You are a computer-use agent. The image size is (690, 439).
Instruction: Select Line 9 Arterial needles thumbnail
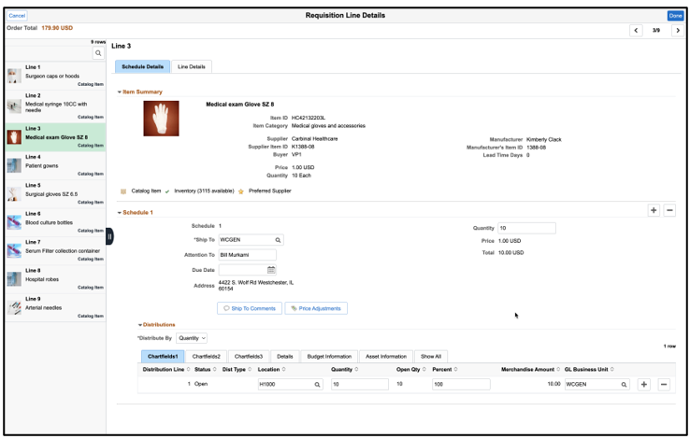click(x=14, y=307)
